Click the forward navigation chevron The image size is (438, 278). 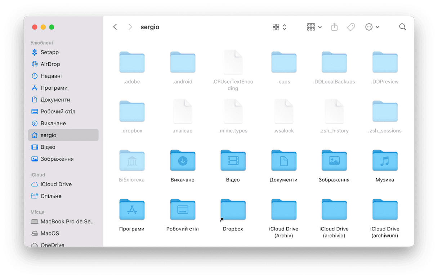[x=130, y=27]
